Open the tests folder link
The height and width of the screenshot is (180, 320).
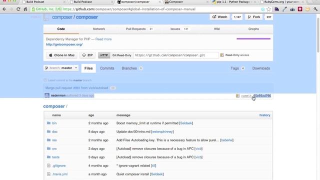(55, 157)
